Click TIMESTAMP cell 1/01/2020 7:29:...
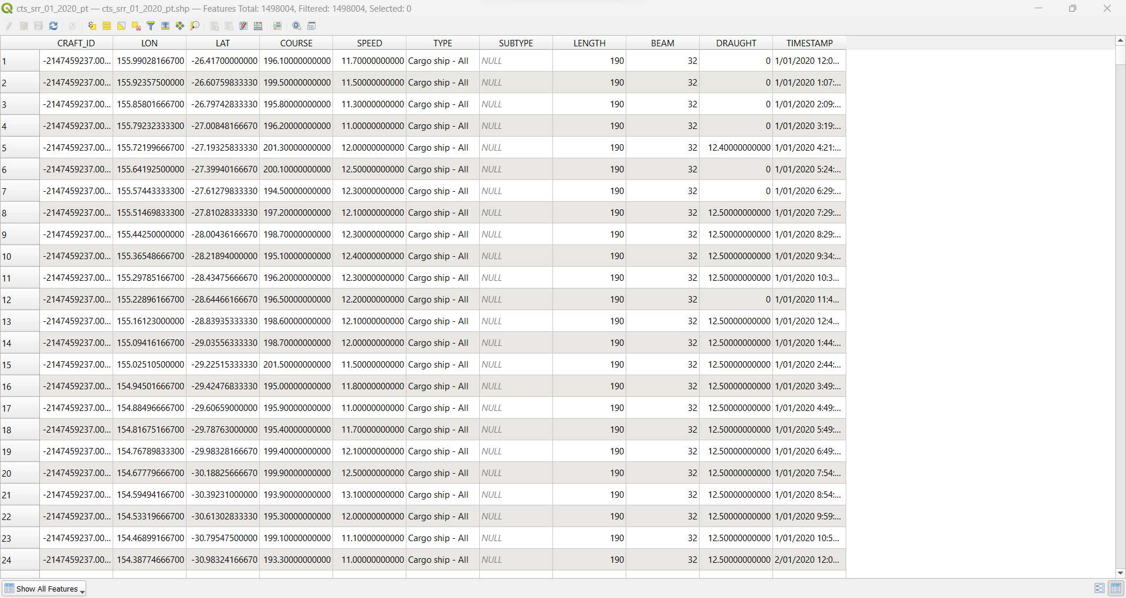1126x598 pixels. click(809, 213)
